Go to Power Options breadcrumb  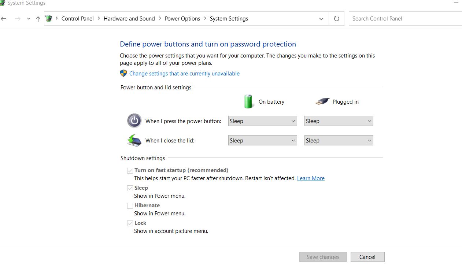182,19
